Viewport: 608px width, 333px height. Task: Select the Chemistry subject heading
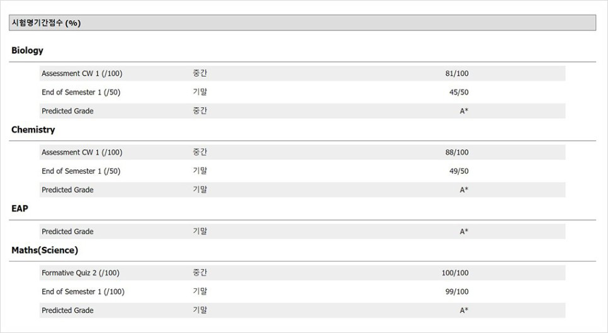pos(33,130)
